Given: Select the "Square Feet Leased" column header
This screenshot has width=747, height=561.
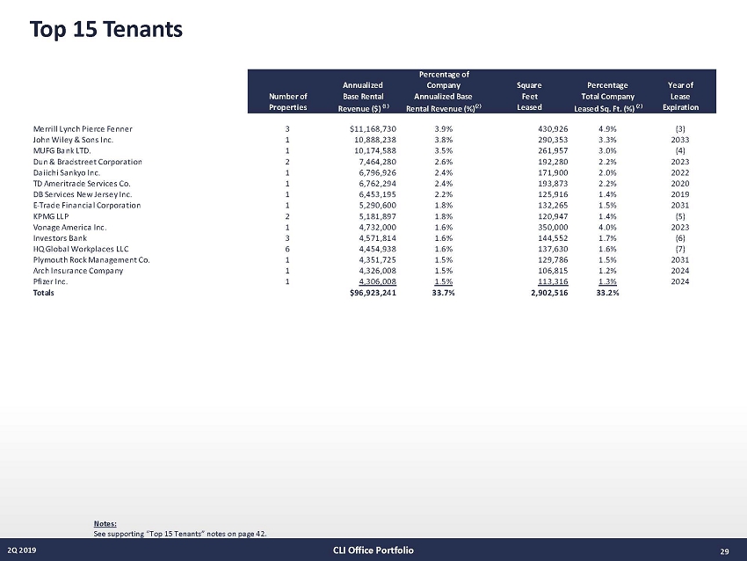Looking at the screenshot, I should 529,96.
